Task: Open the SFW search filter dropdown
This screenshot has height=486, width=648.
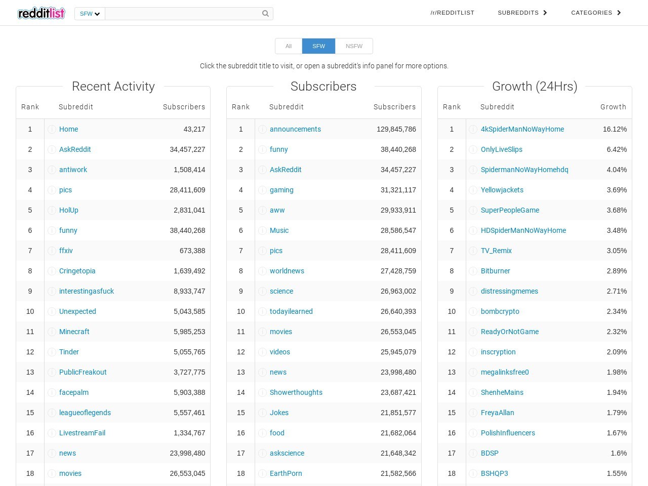Action: tap(90, 14)
